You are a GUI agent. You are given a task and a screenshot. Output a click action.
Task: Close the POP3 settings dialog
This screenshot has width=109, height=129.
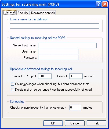[105, 4]
